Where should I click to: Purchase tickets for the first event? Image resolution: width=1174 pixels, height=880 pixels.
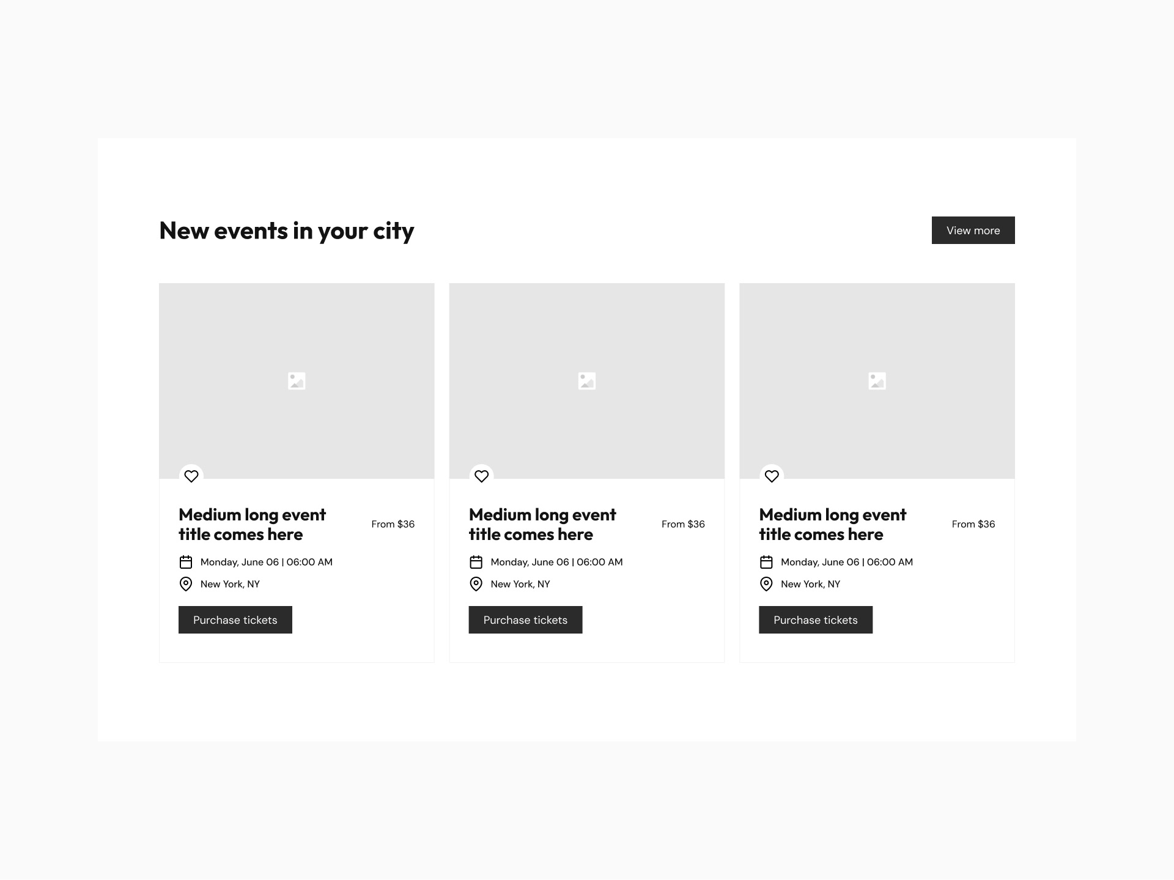coord(235,620)
